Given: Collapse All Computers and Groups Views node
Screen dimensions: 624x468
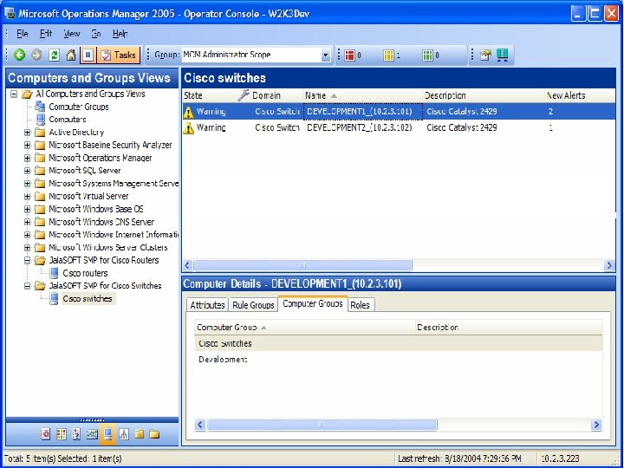Looking at the screenshot, I should (14, 94).
